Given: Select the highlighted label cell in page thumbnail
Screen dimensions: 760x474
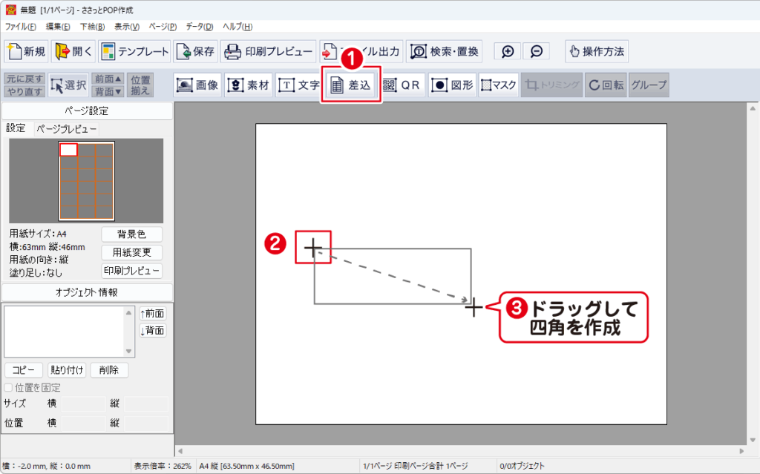Looking at the screenshot, I should (68, 150).
